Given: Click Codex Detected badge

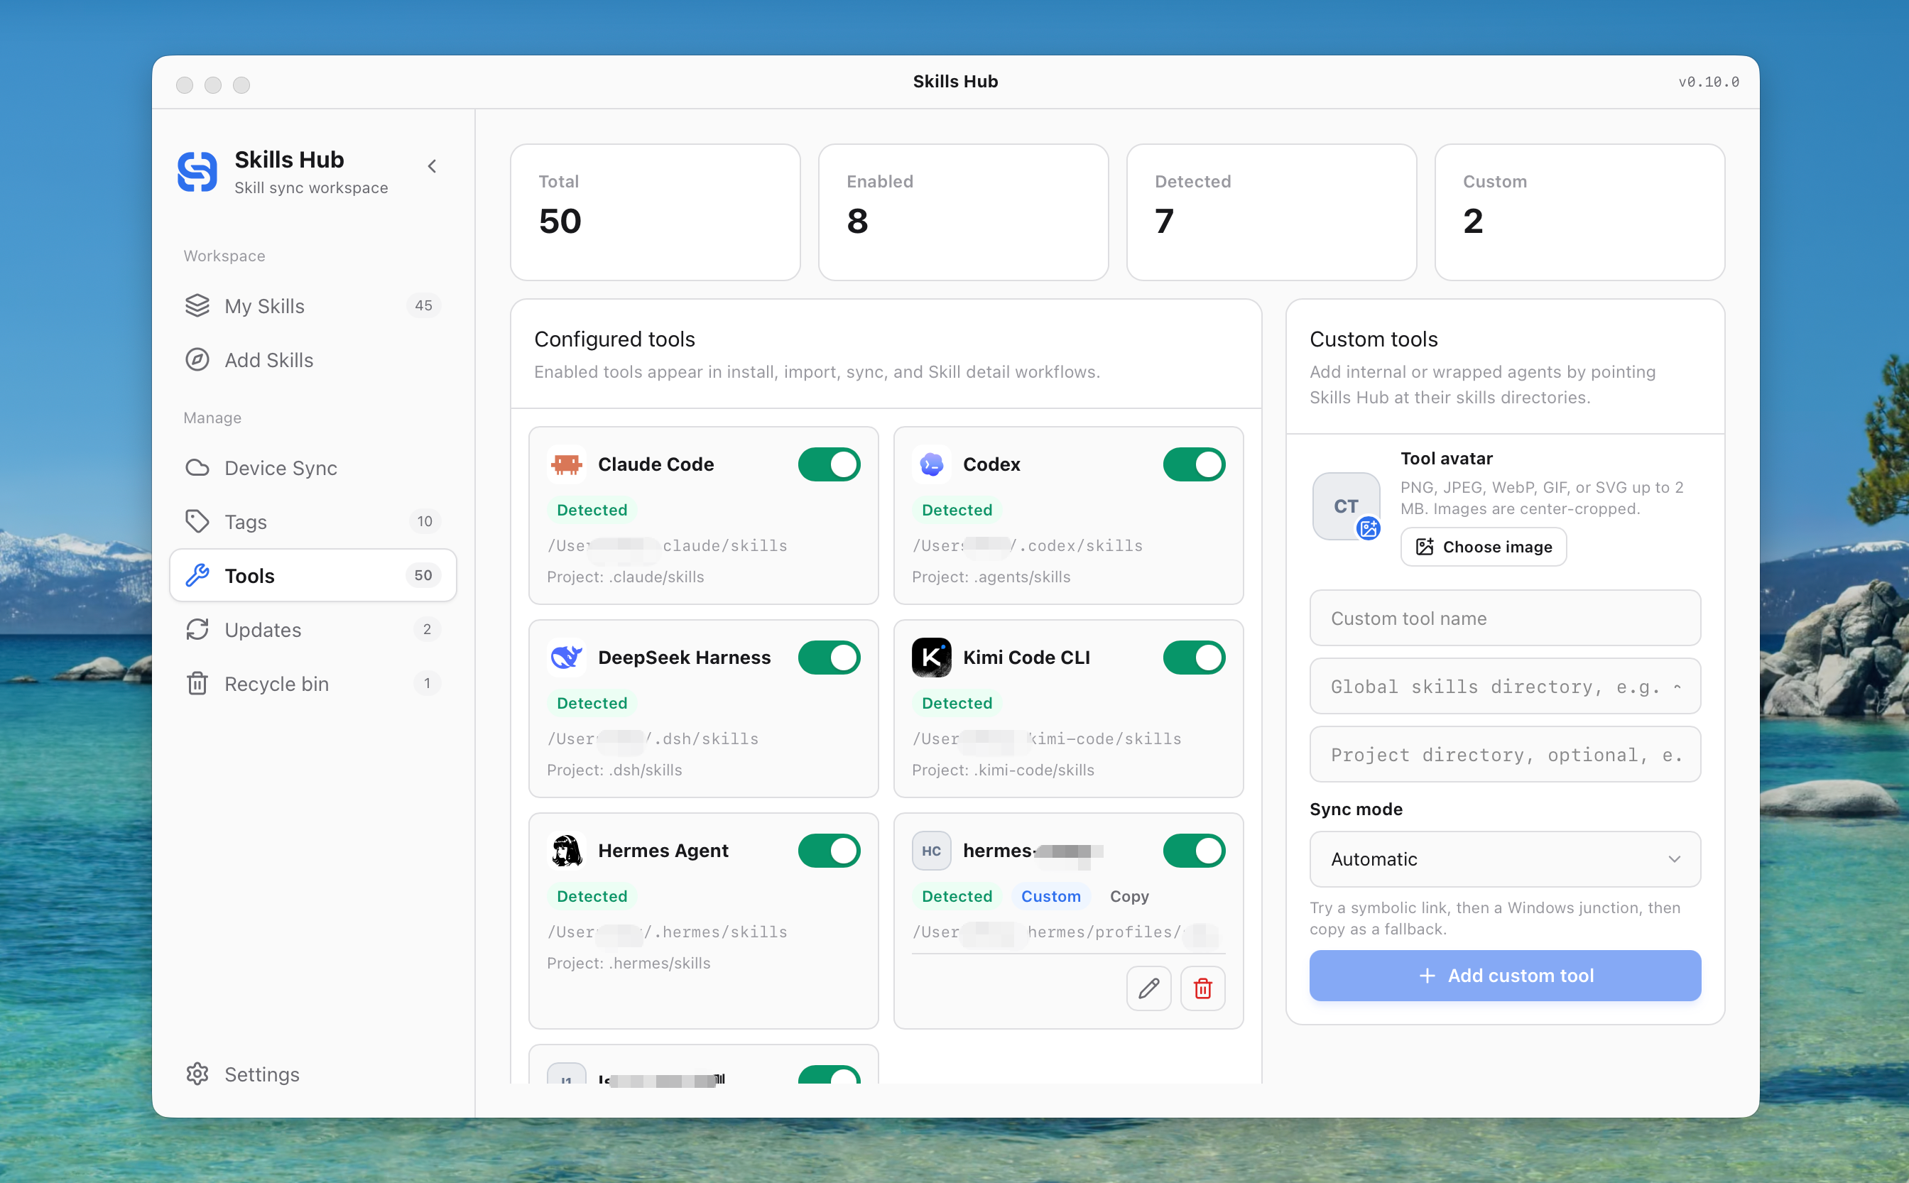Looking at the screenshot, I should [x=956, y=510].
